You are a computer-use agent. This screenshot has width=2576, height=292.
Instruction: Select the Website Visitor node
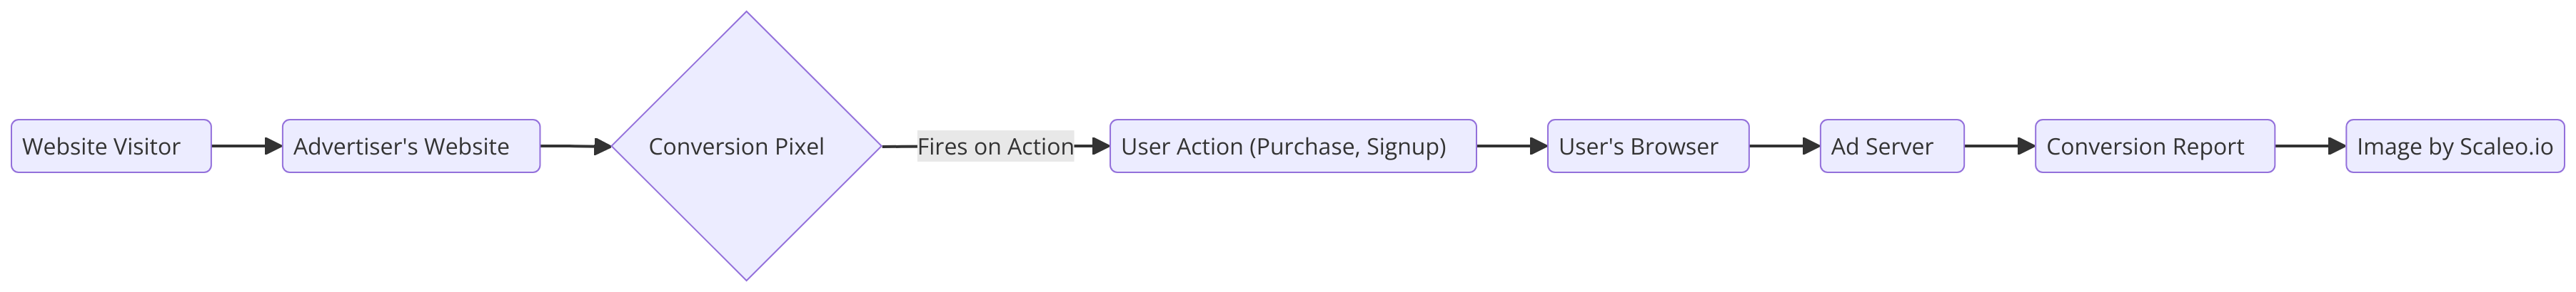pyautogui.click(x=111, y=147)
